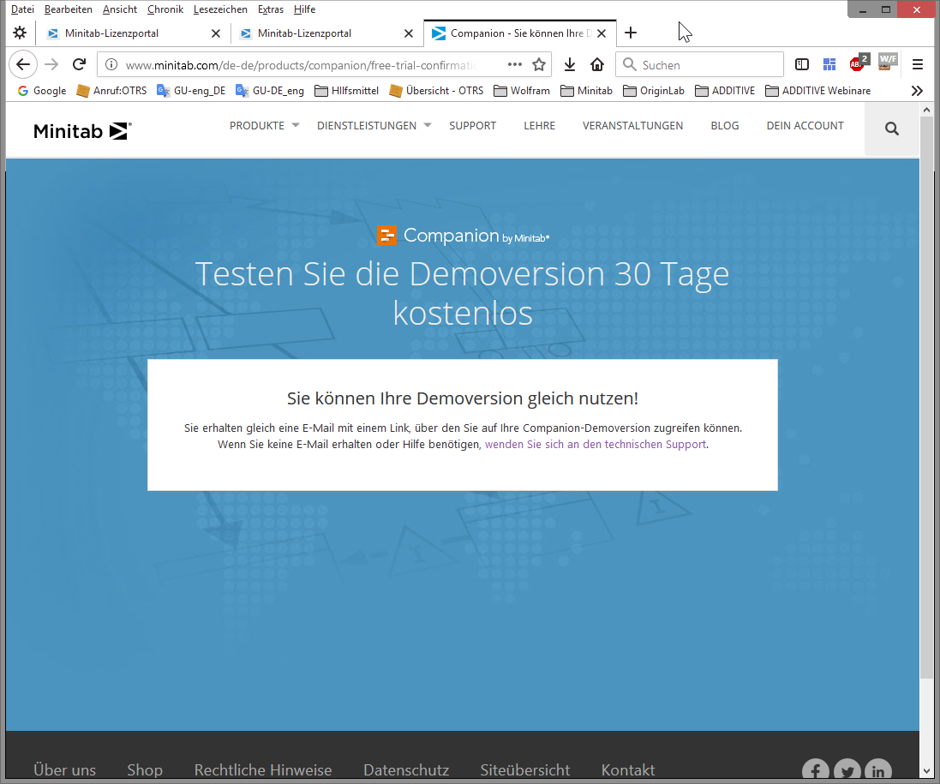The width and height of the screenshot is (940, 784).
Task: Click the Facebook icon in footer
Action: point(816,771)
